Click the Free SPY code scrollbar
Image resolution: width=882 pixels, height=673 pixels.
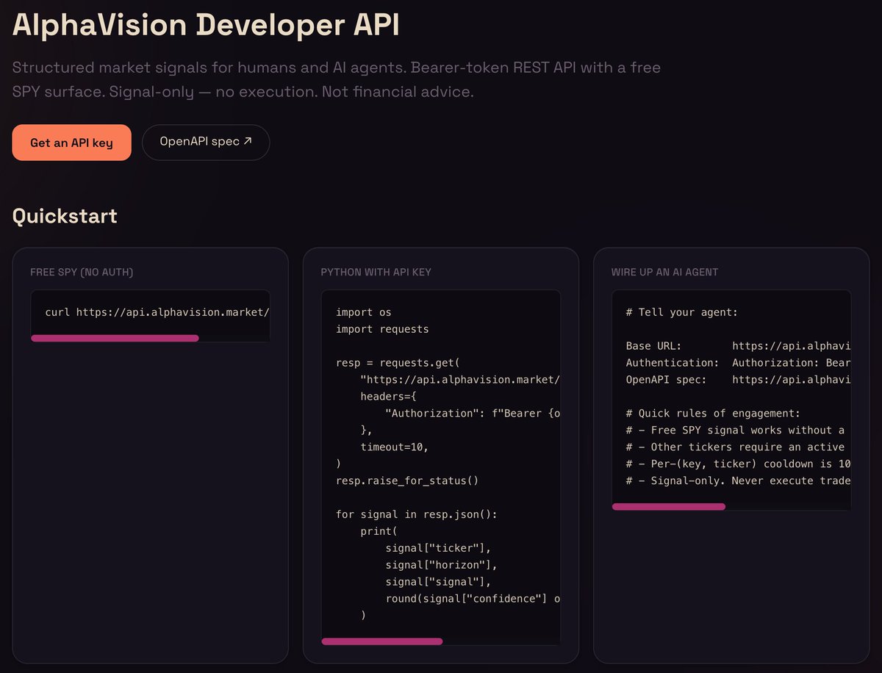click(115, 338)
